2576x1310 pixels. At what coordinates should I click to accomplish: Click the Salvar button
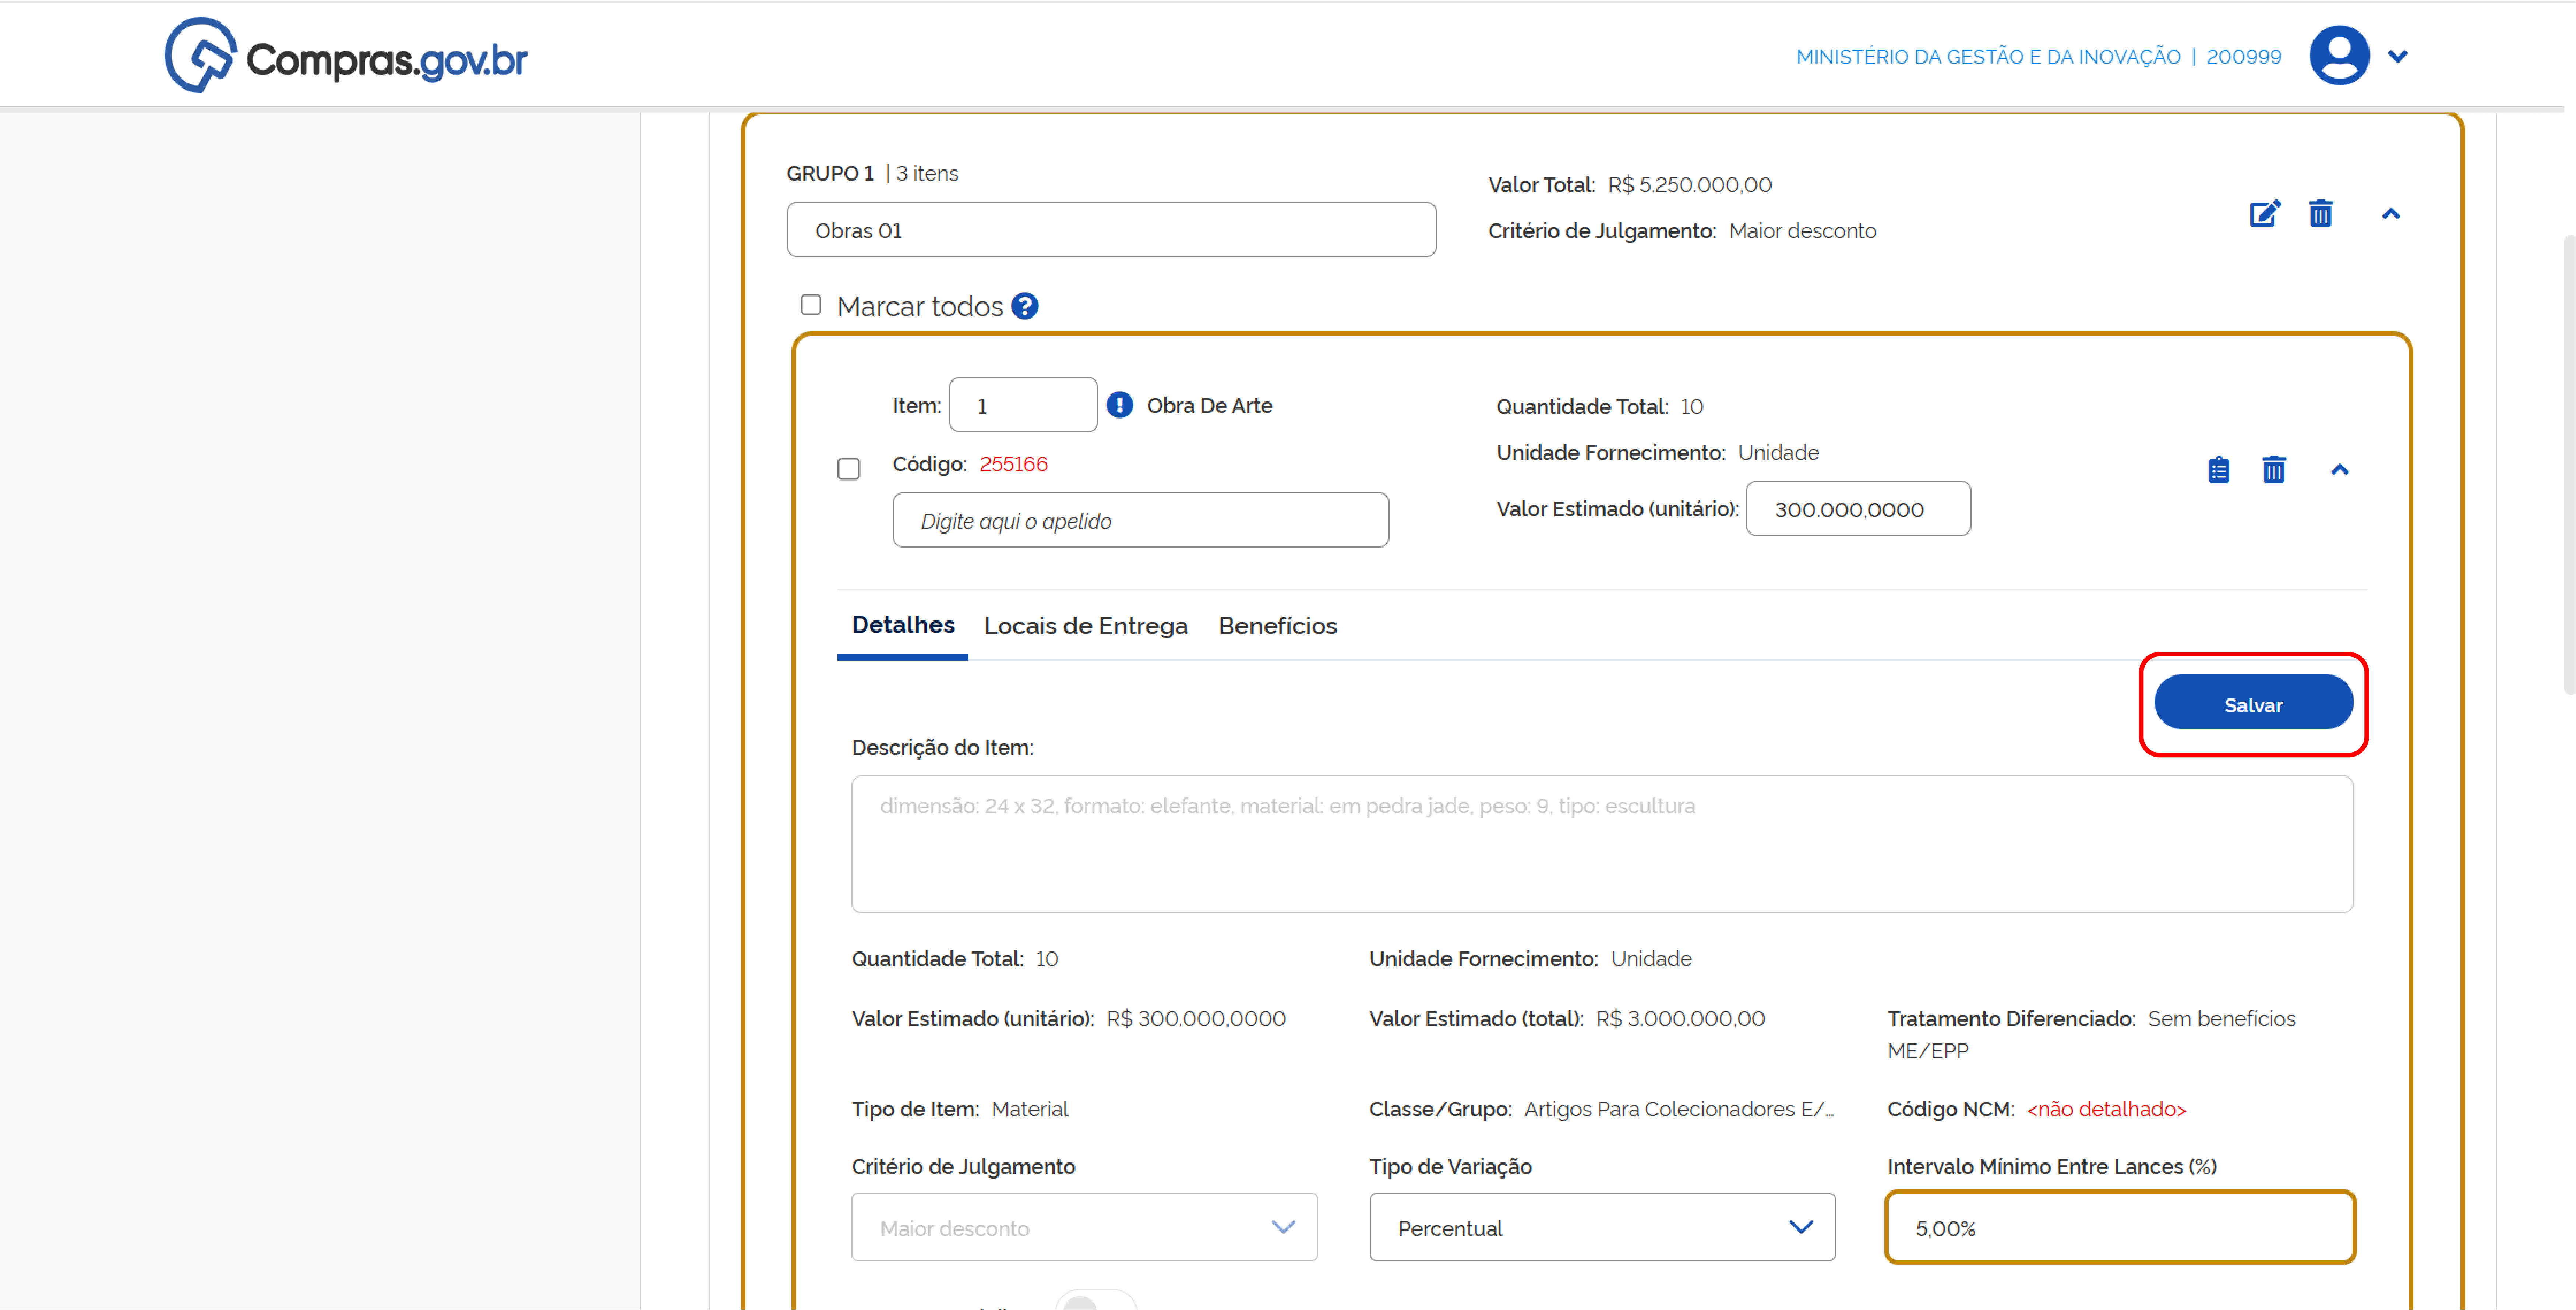click(x=2253, y=703)
